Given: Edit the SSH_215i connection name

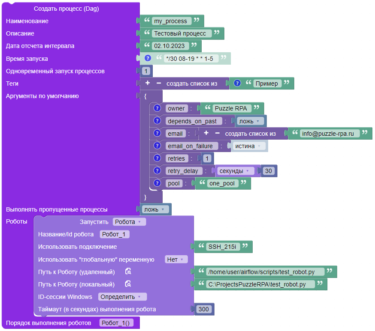Looking at the screenshot, I should tap(223, 247).
